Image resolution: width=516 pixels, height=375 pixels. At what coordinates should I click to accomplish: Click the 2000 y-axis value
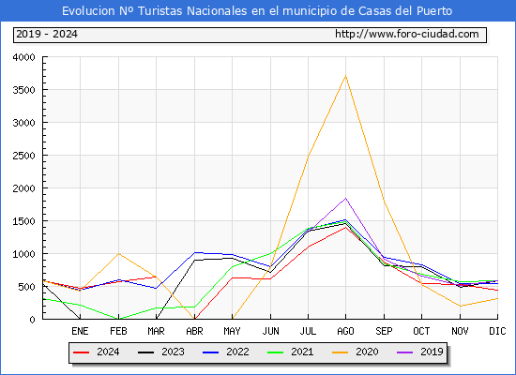pyautogui.click(x=23, y=188)
